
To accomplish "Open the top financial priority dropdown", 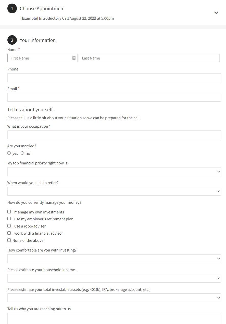I will tap(114, 172).
